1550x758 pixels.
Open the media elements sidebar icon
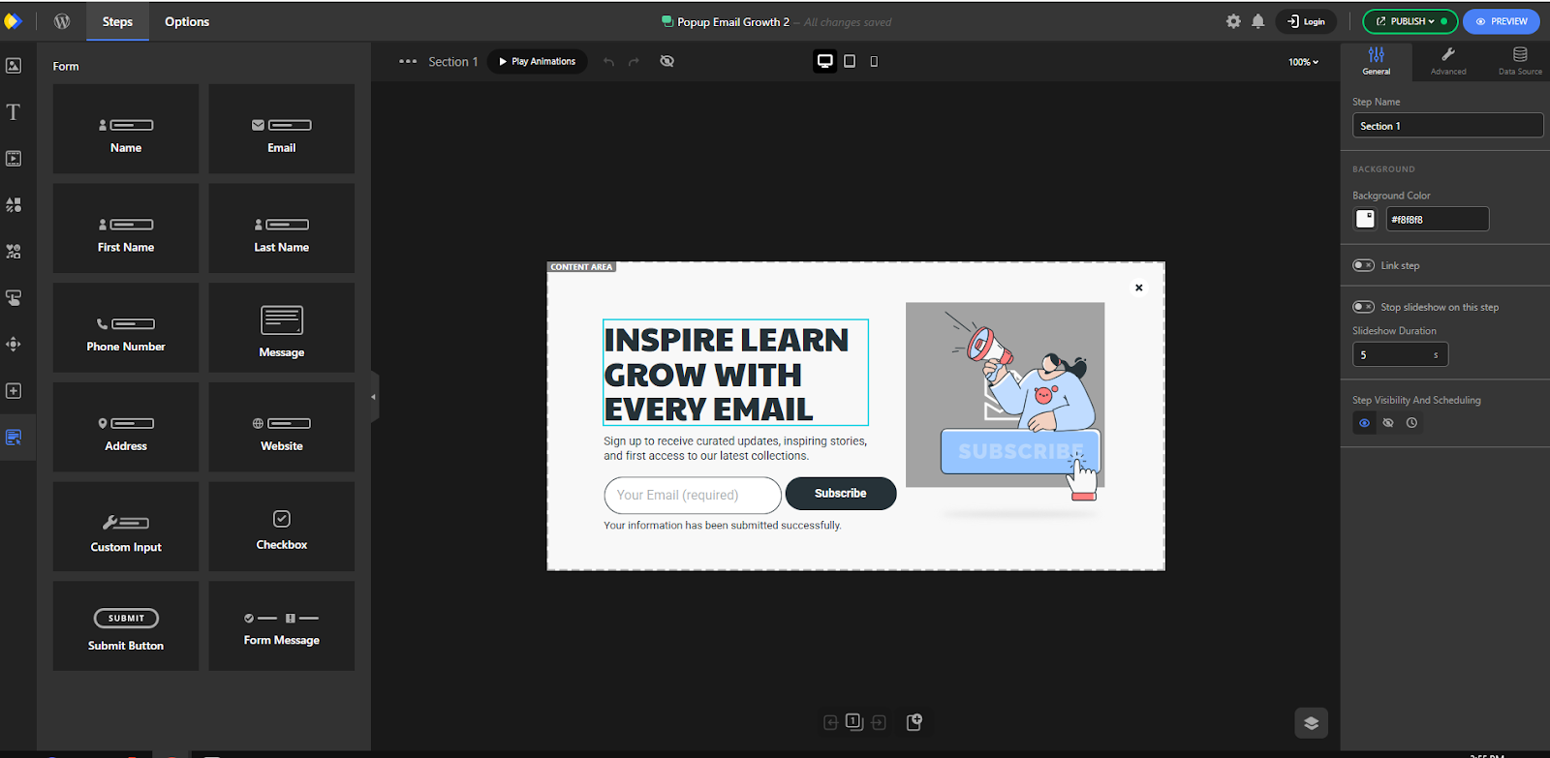coord(14,158)
